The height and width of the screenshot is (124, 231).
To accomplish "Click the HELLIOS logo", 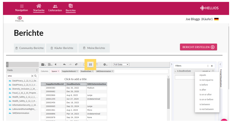I will pos(209,8).
